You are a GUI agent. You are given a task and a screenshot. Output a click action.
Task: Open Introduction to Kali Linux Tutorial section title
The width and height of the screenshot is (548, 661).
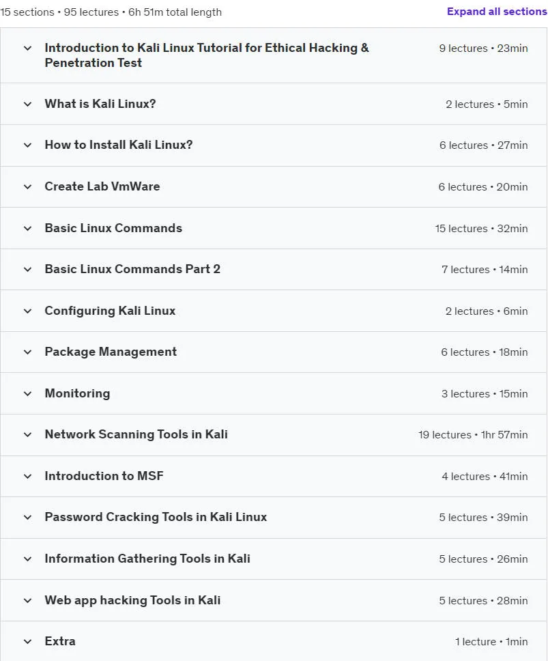click(x=207, y=55)
